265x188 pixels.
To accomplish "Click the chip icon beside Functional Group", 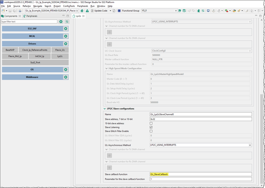I will (119, 11).
